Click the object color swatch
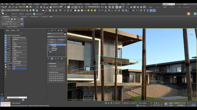The image size is (197, 110). coord(65,34)
